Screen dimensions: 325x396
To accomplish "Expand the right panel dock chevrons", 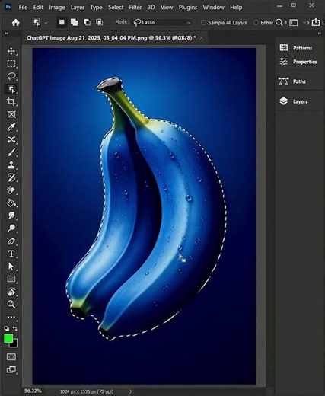I will click(x=319, y=33).
